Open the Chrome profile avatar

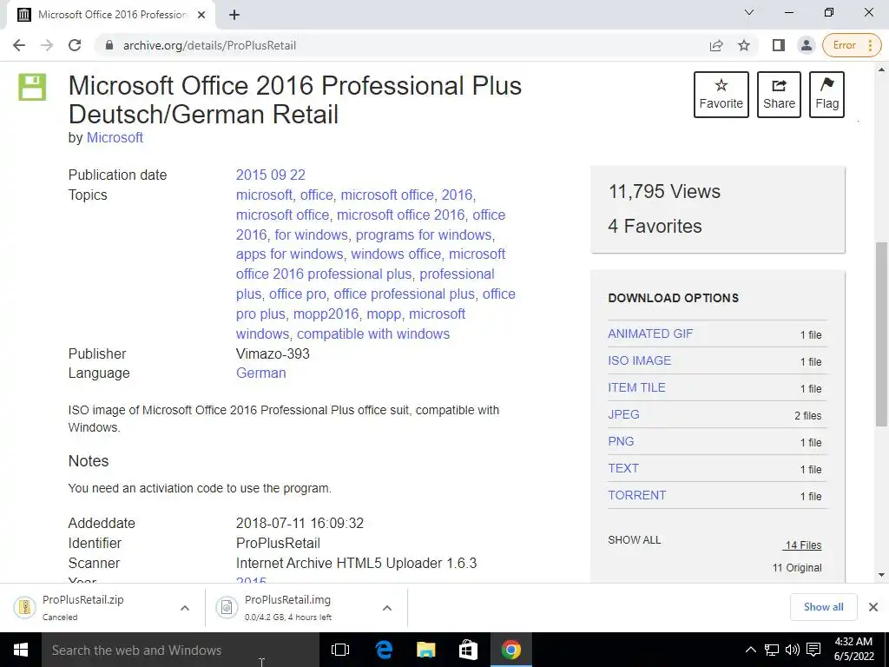(806, 45)
